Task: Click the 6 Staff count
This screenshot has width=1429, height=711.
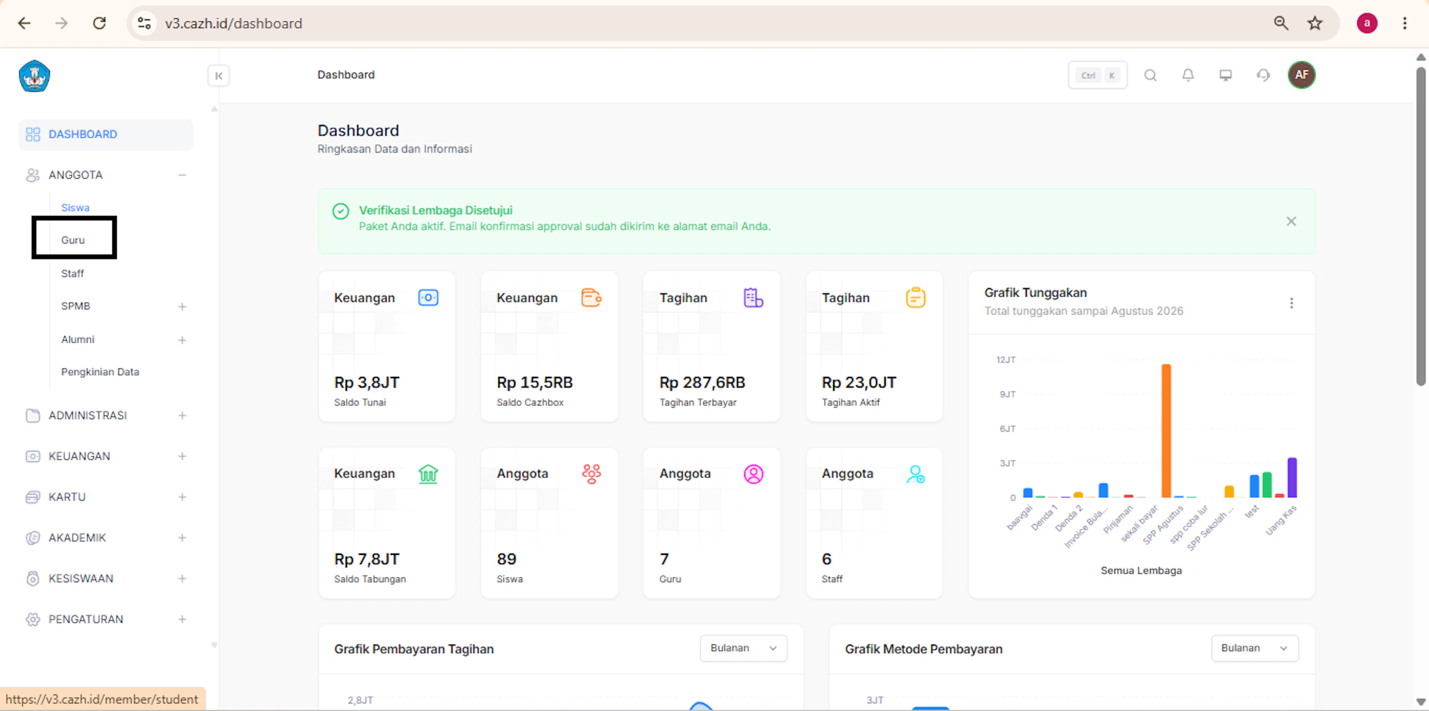Action: (827, 559)
